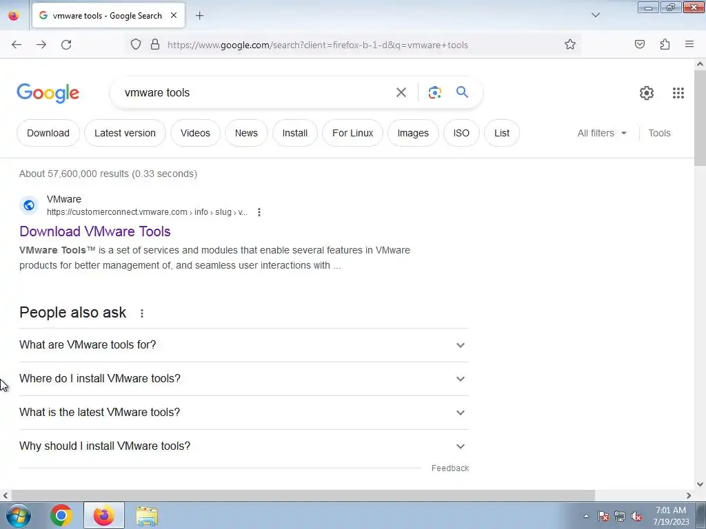Reload the current page
The image size is (706, 529).
click(x=66, y=45)
